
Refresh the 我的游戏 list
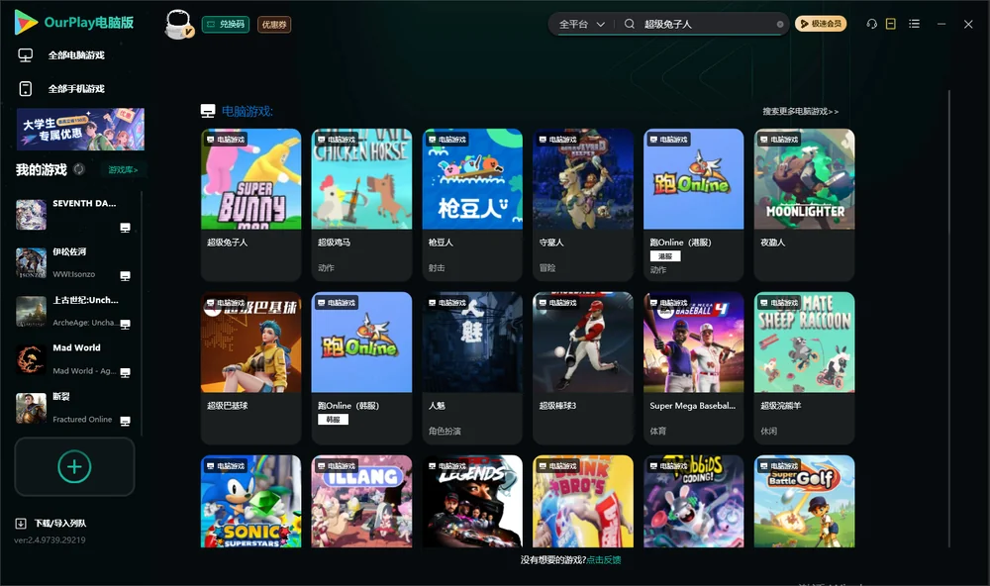[x=79, y=169]
